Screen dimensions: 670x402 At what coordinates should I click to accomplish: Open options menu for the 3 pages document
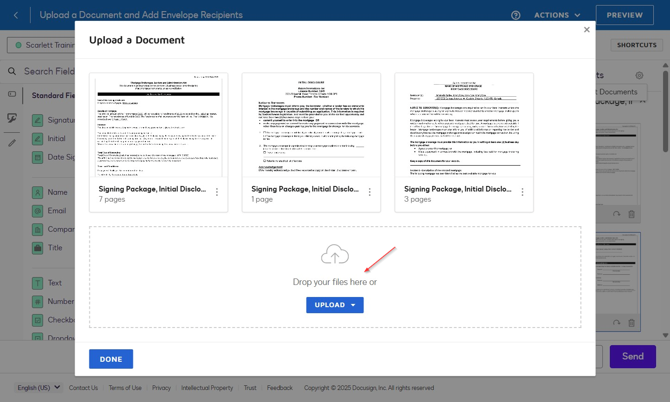pos(522,192)
